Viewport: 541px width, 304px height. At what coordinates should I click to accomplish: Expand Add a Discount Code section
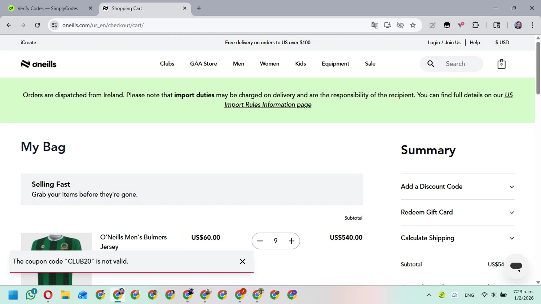458,186
